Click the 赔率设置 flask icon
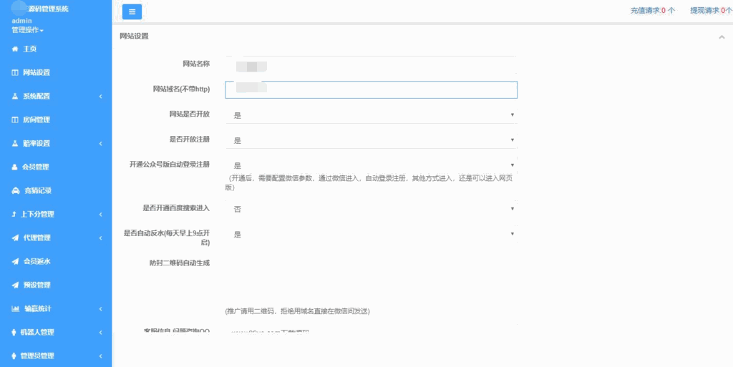 pyautogui.click(x=15, y=143)
